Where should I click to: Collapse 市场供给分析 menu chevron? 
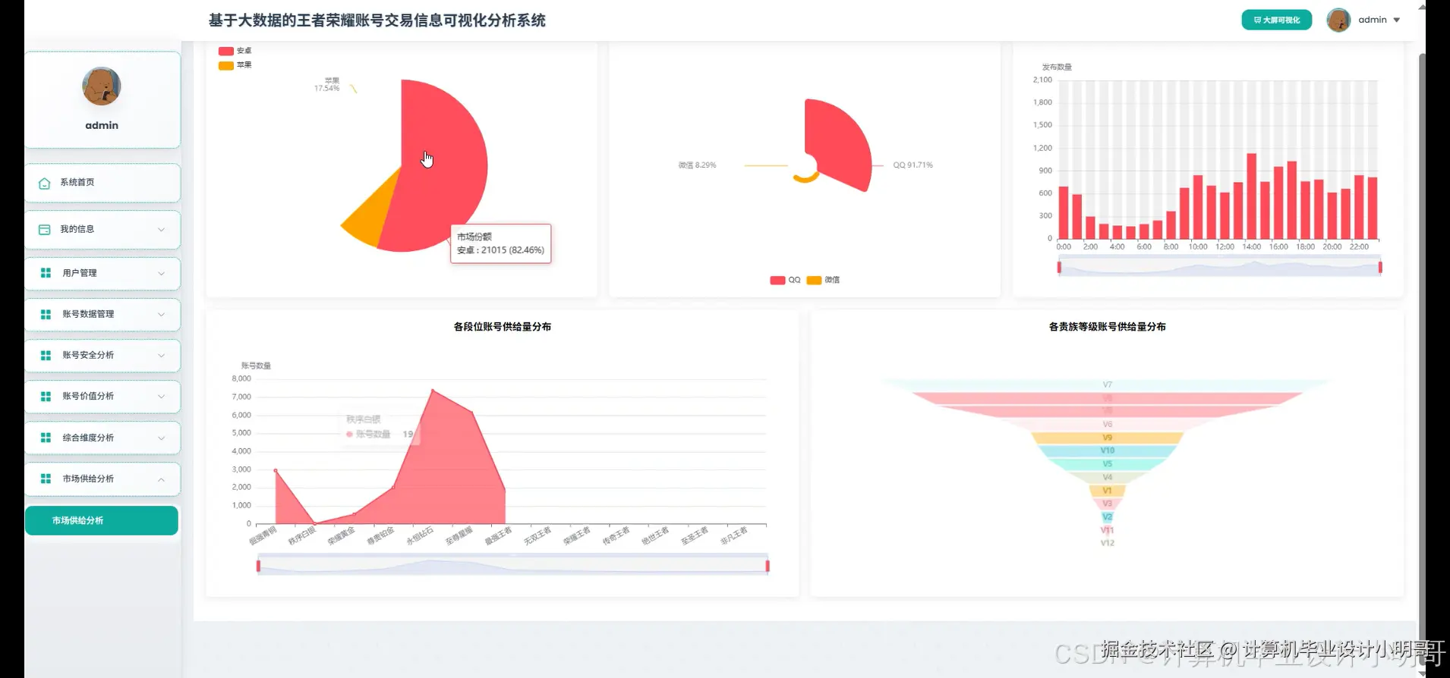161,479
